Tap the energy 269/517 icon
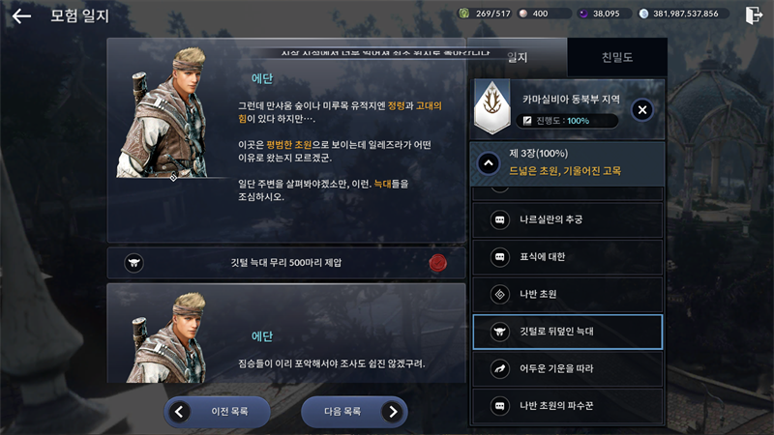 (464, 14)
